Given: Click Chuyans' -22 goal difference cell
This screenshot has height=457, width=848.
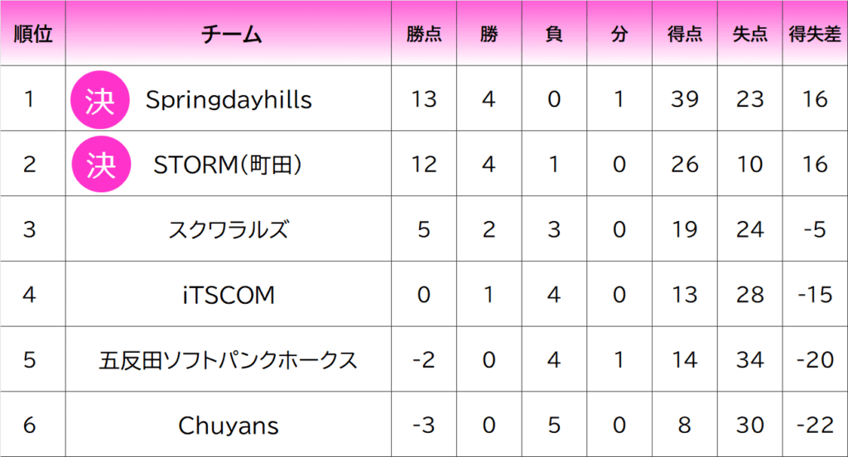Looking at the screenshot, I should (815, 425).
